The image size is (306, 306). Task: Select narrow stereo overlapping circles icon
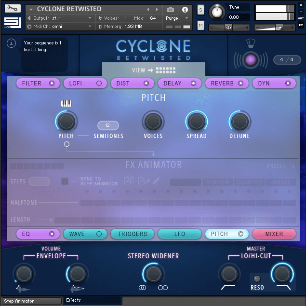142,288
